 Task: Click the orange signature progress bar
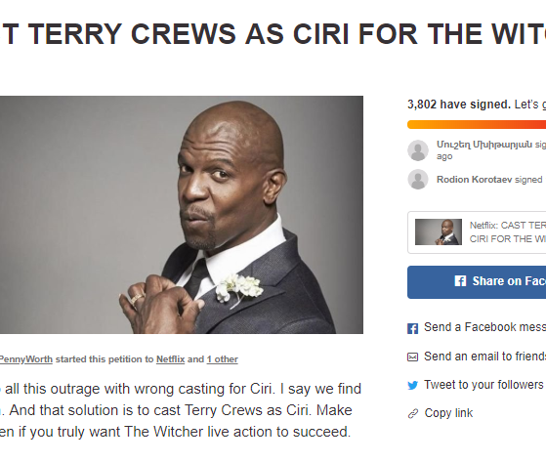click(x=477, y=125)
